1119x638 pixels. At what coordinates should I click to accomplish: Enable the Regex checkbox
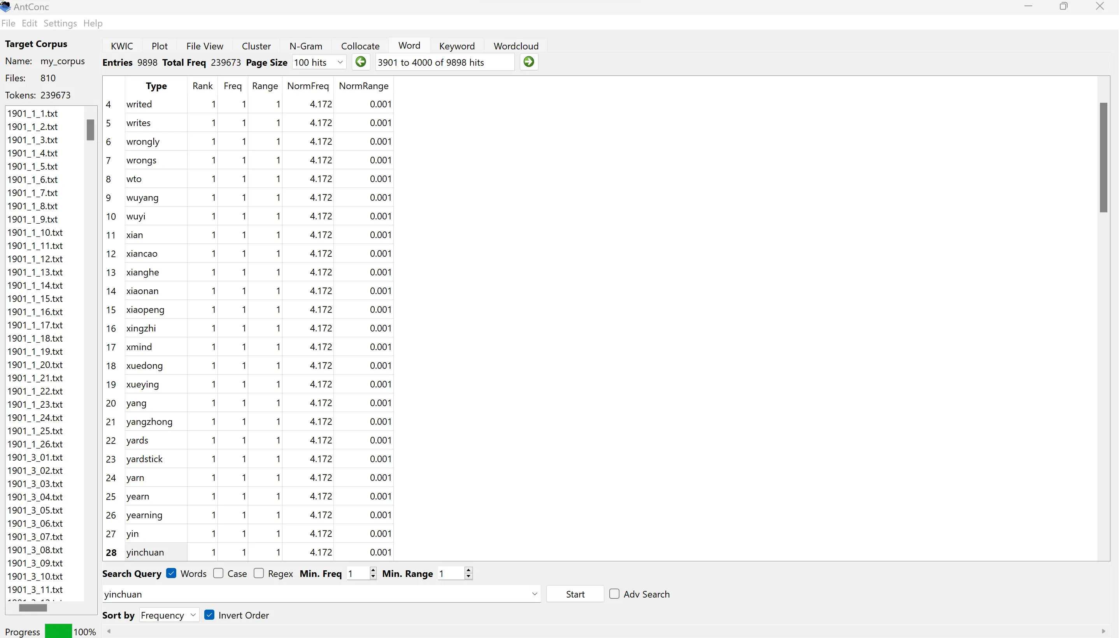tap(259, 573)
